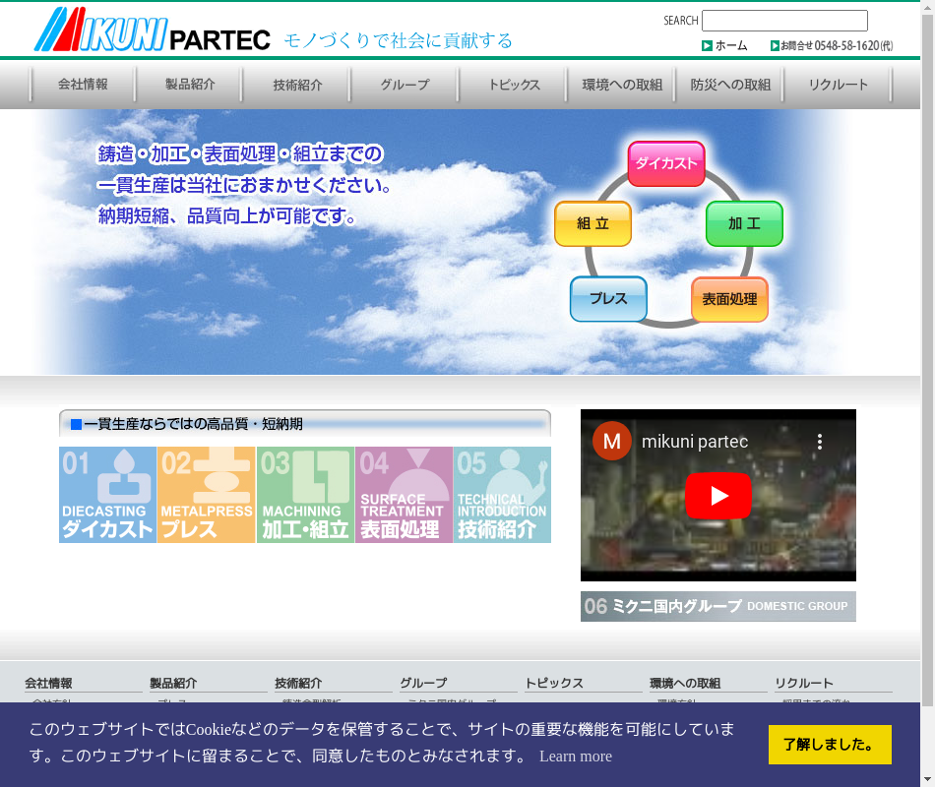Open トピックス in the top navigation
This screenshot has height=787, width=935.
514,85
